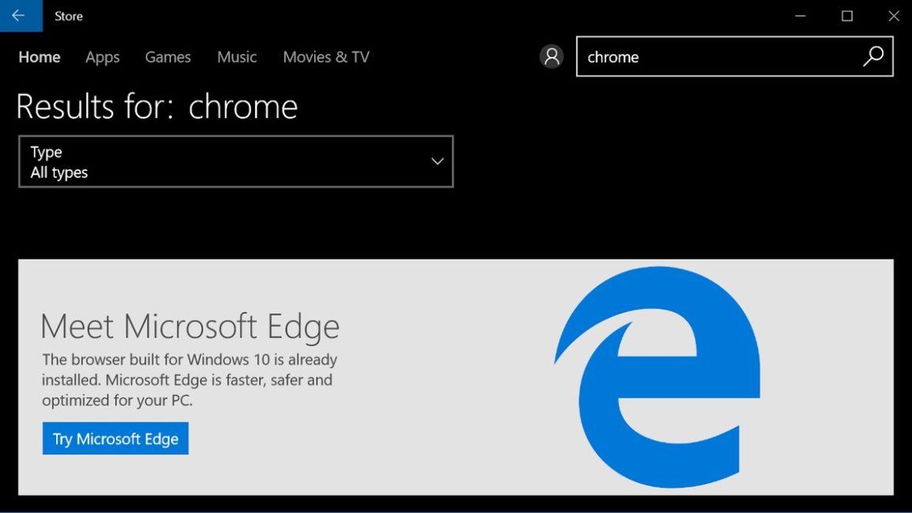This screenshot has height=513, width=912.
Task: Open the Games section
Action: coord(168,57)
